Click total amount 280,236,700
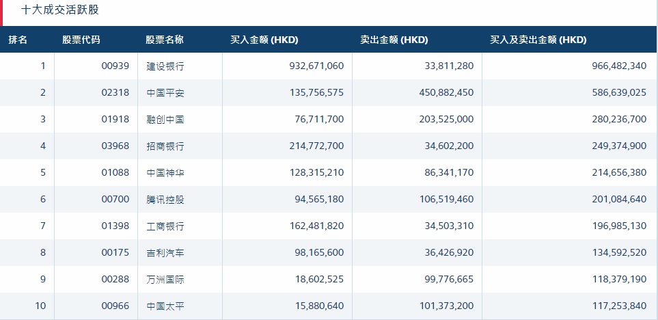The height and width of the screenshot is (320, 658). [x=619, y=119]
